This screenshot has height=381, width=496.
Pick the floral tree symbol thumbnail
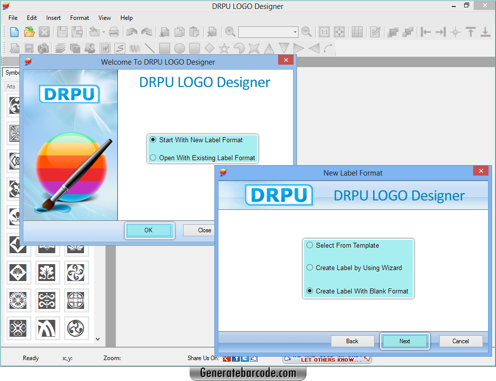click(47, 272)
